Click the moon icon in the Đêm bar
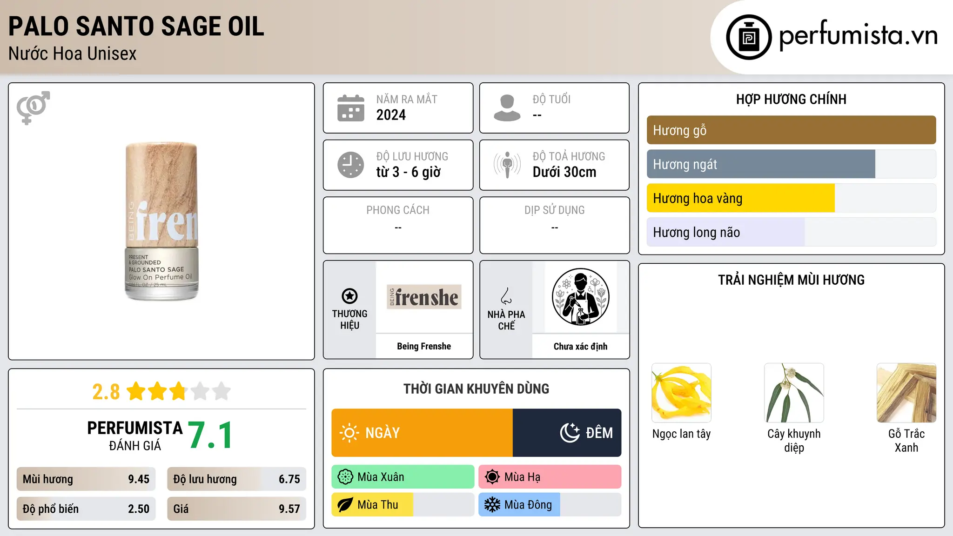Image resolution: width=953 pixels, height=536 pixels. pos(570,433)
